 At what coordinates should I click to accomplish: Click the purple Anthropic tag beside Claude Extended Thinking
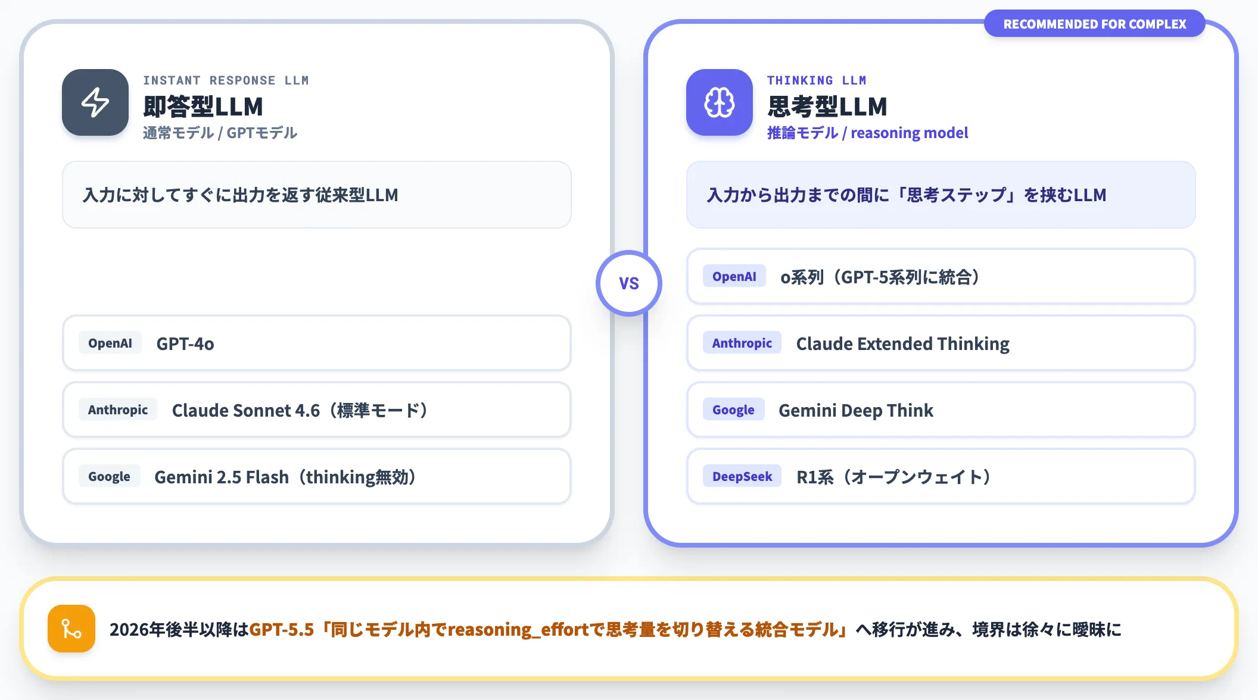[742, 343]
